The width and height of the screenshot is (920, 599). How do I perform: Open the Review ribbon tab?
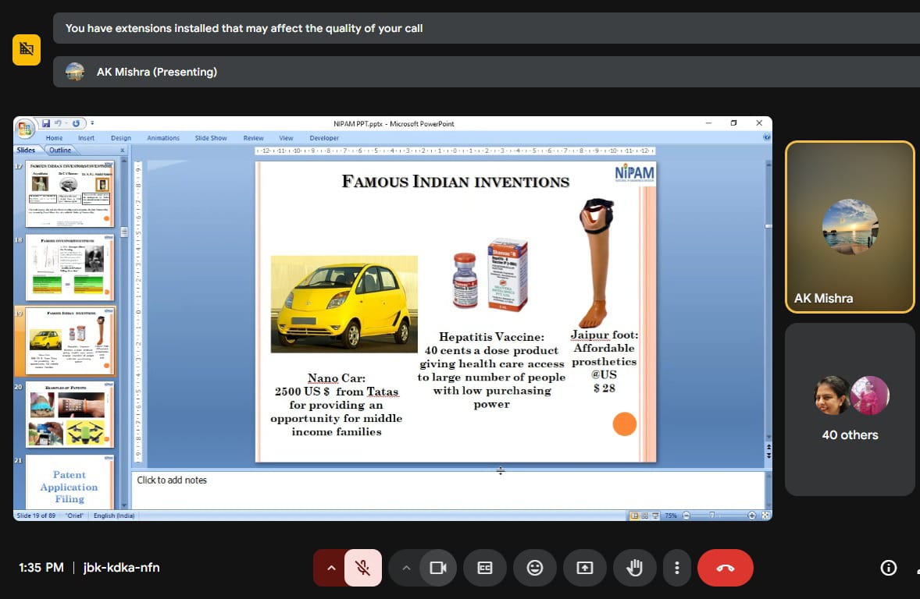(x=254, y=138)
